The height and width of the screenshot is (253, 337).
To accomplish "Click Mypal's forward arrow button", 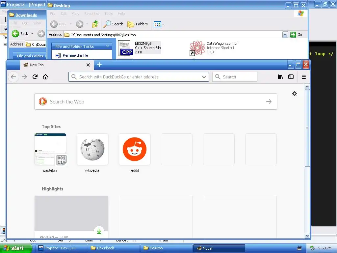I will (x=24, y=77).
